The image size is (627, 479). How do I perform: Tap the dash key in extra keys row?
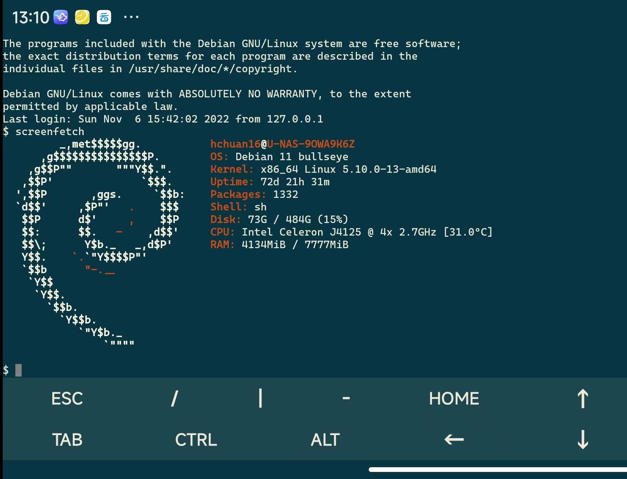(346, 399)
